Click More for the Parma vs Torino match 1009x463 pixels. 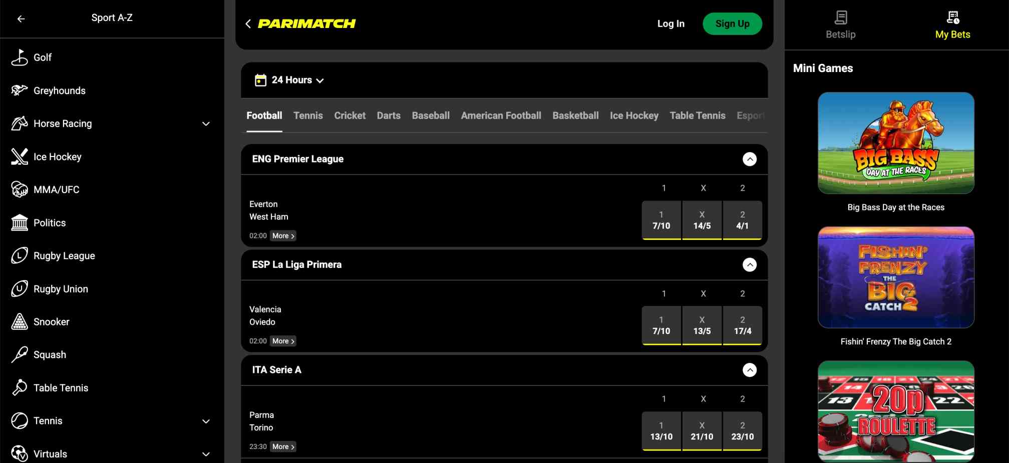coord(283,446)
